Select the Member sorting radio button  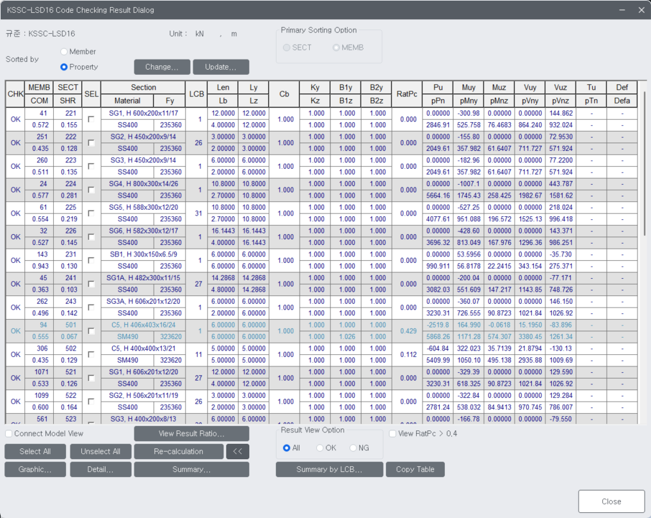click(63, 52)
